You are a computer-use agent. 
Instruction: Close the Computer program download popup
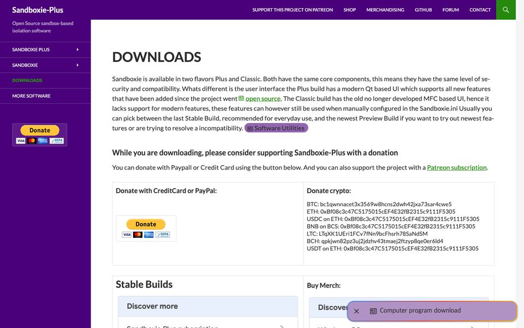click(356, 311)
